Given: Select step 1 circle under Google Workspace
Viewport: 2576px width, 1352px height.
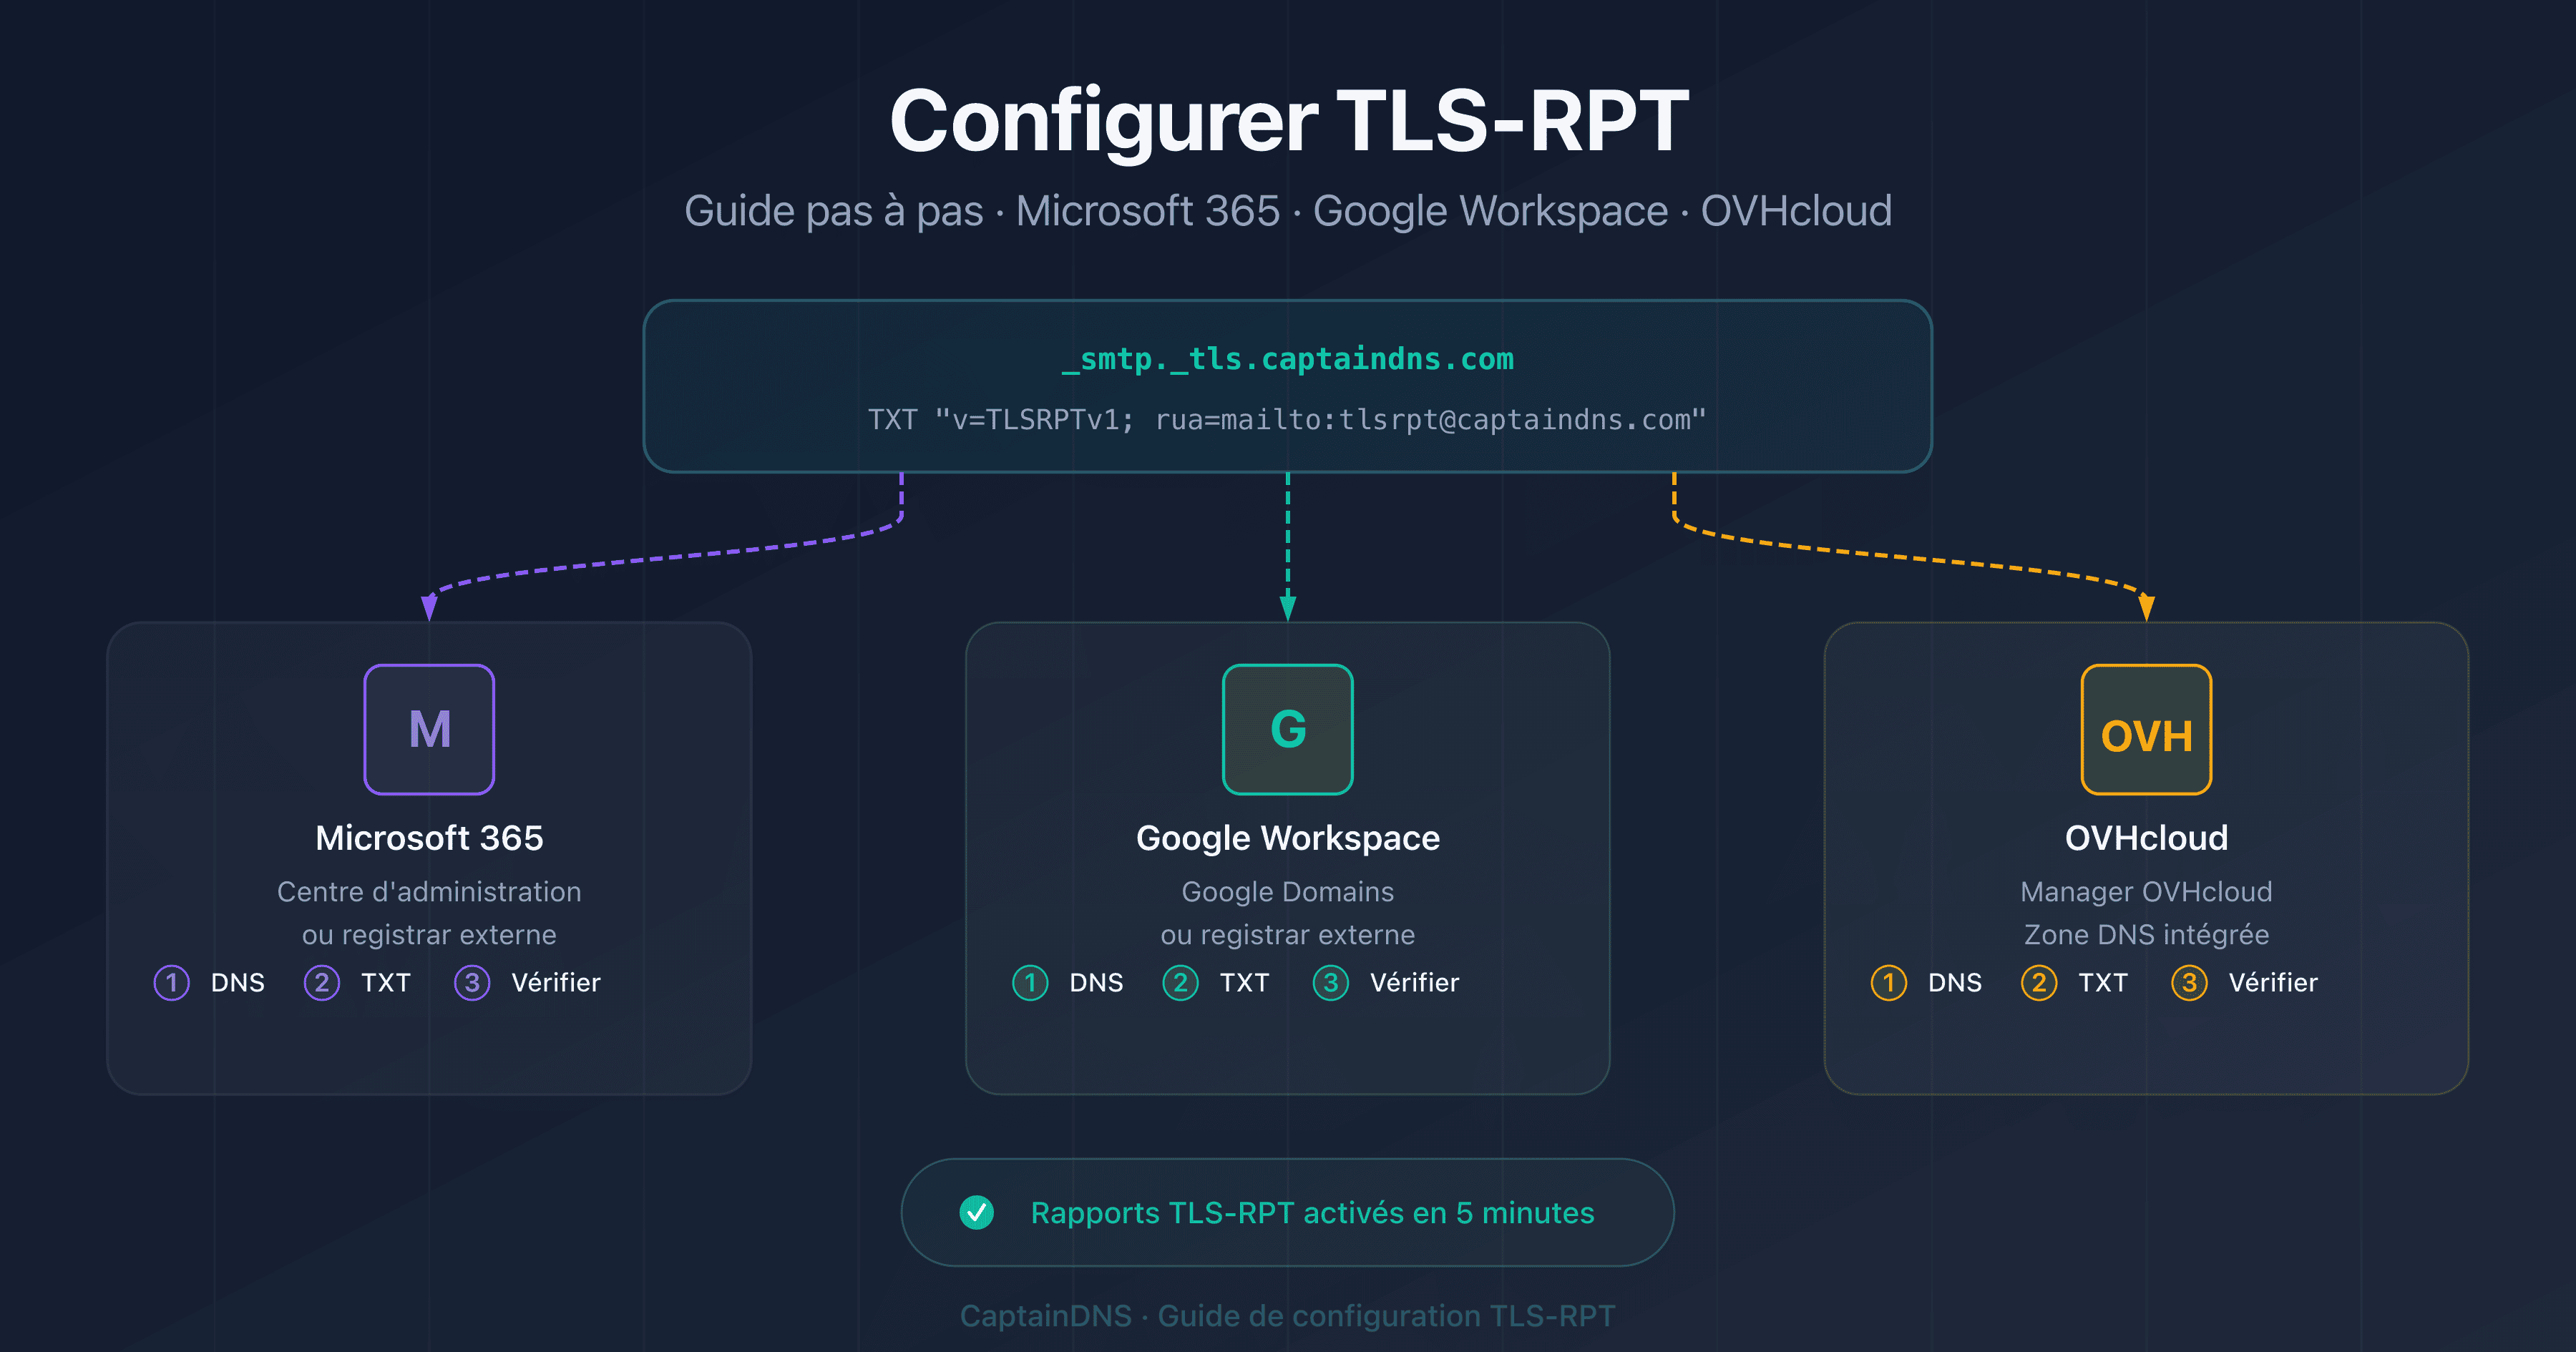Looking at the screenshot, I should (x=1030, y=982).
